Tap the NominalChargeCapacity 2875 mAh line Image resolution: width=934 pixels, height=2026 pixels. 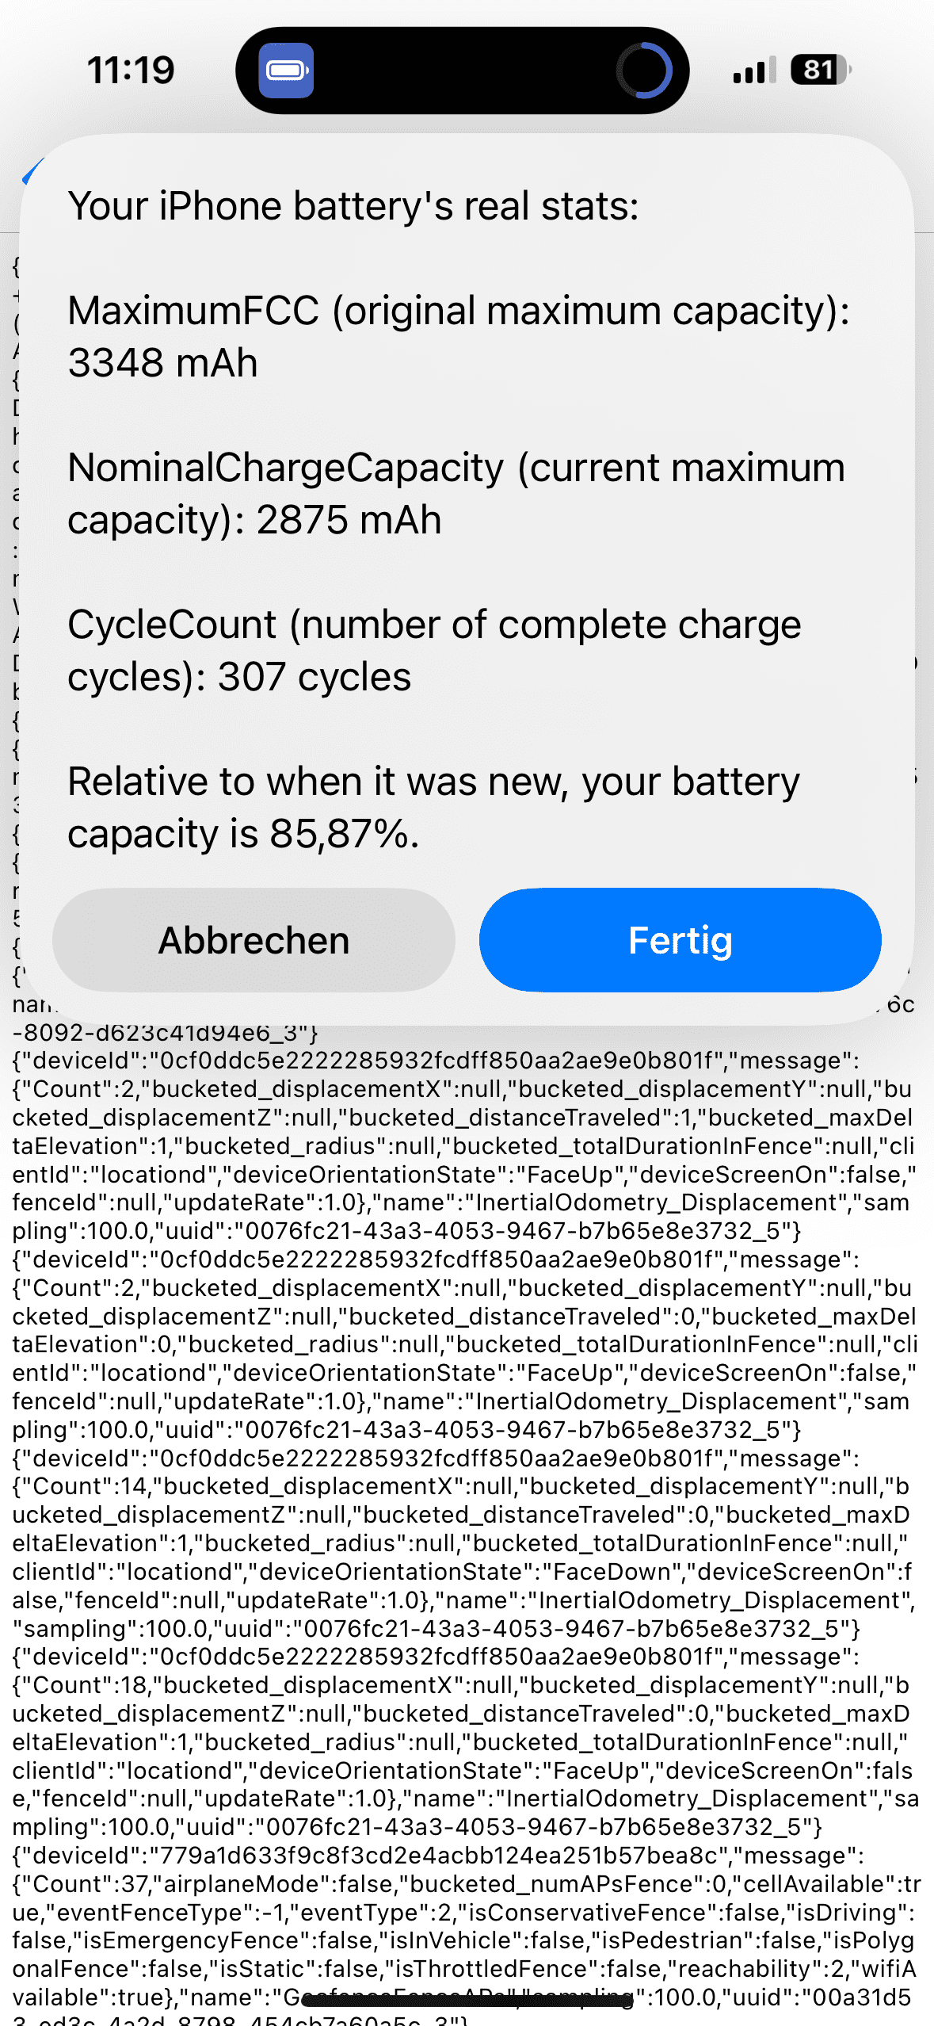click(x=456, y=493)
